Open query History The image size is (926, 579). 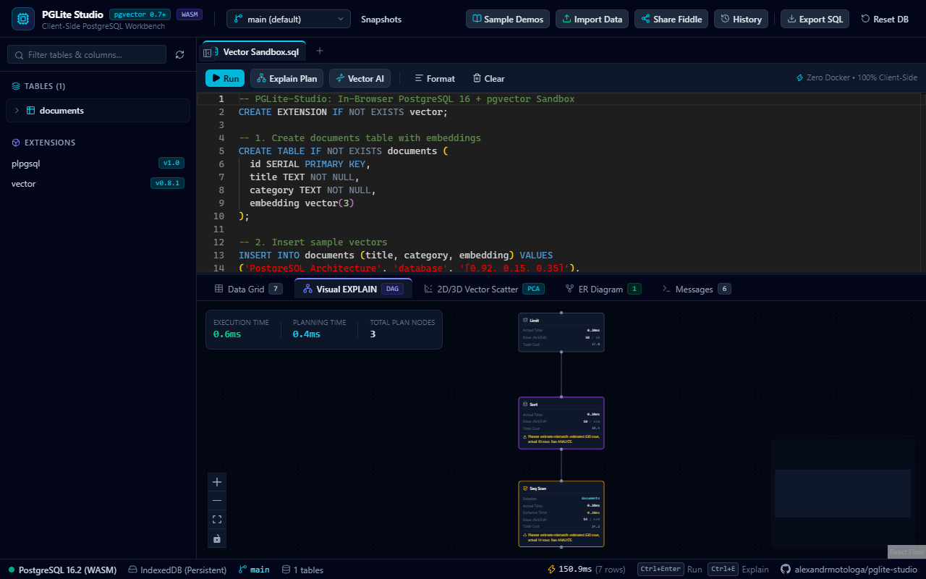(742, 19)
